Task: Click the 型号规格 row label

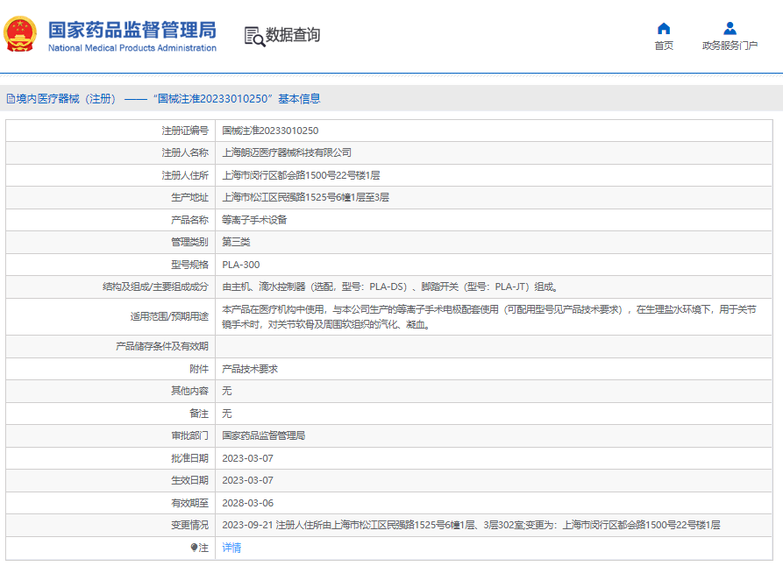Action: tap(189, 265)
